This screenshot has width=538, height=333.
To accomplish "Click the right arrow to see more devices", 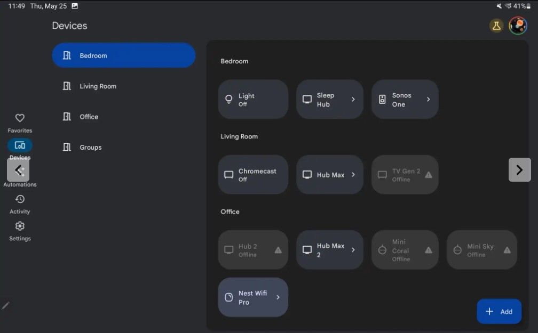I will (519, 169).
